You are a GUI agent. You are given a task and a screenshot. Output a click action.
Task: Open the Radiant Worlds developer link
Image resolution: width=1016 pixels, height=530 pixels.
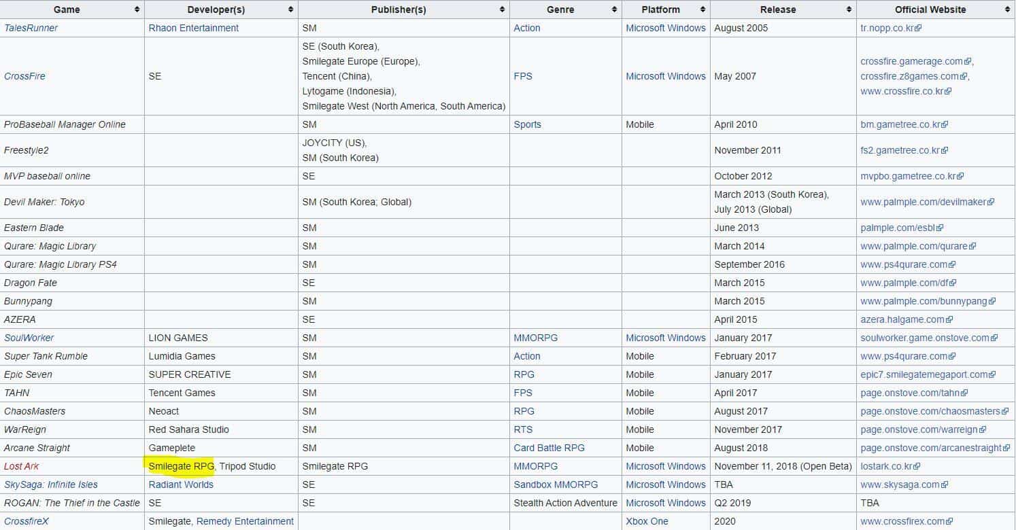181,484
